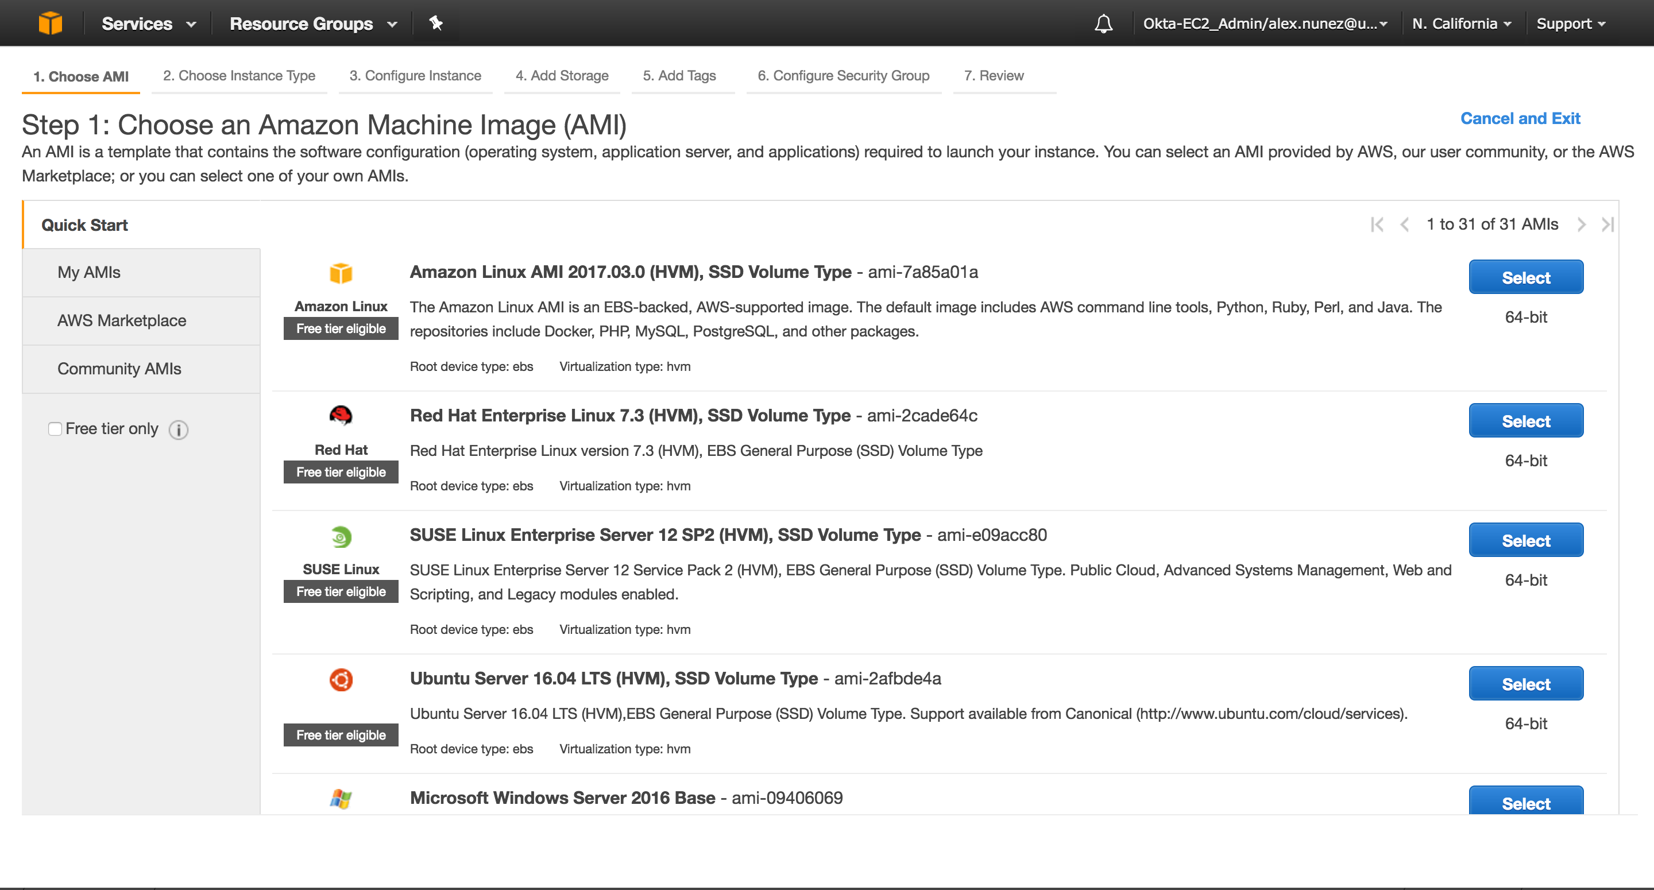
Task: Click the SUSE Linux chameleon icon
Action: 341,536
